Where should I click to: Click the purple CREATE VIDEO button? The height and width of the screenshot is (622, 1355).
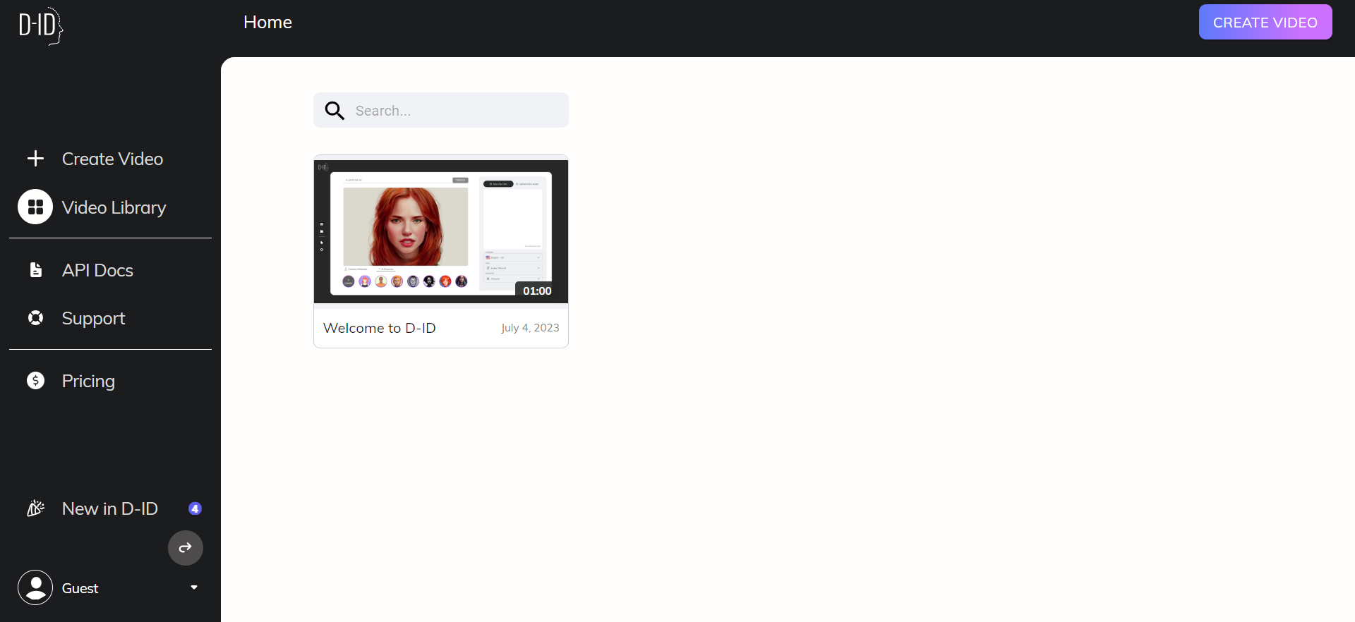pyautogui.click(x=1265, y=22)
